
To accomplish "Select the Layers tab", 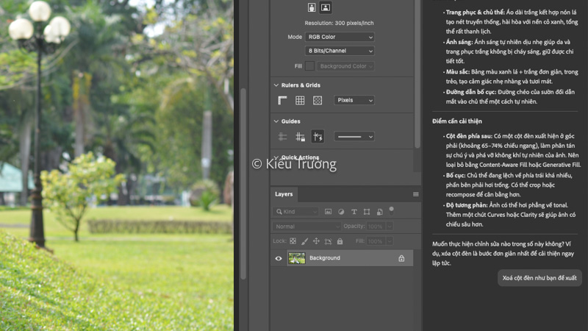I will 284,194.
